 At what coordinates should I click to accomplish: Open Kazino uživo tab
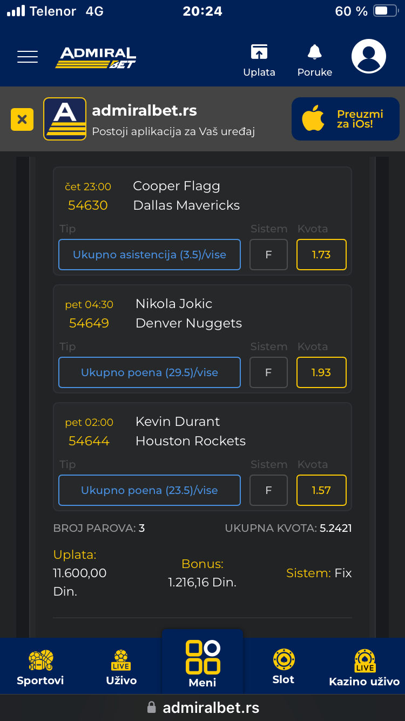pyautogui.click(x=364, y=668)
